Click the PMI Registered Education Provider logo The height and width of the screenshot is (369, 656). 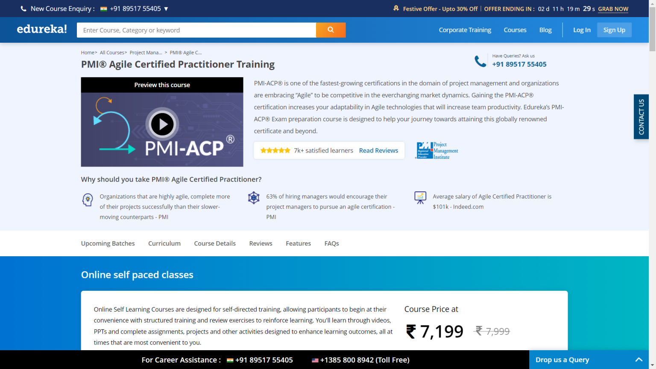pyautogui.click(x=436, y=150)
